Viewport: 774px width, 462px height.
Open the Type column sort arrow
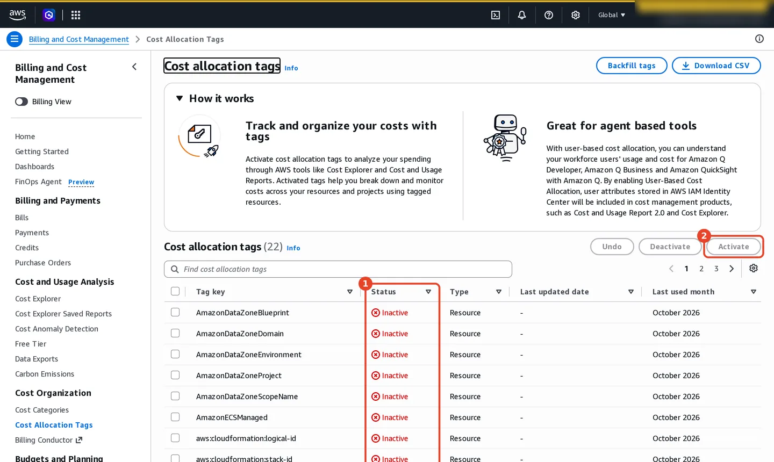pos(499,292)
